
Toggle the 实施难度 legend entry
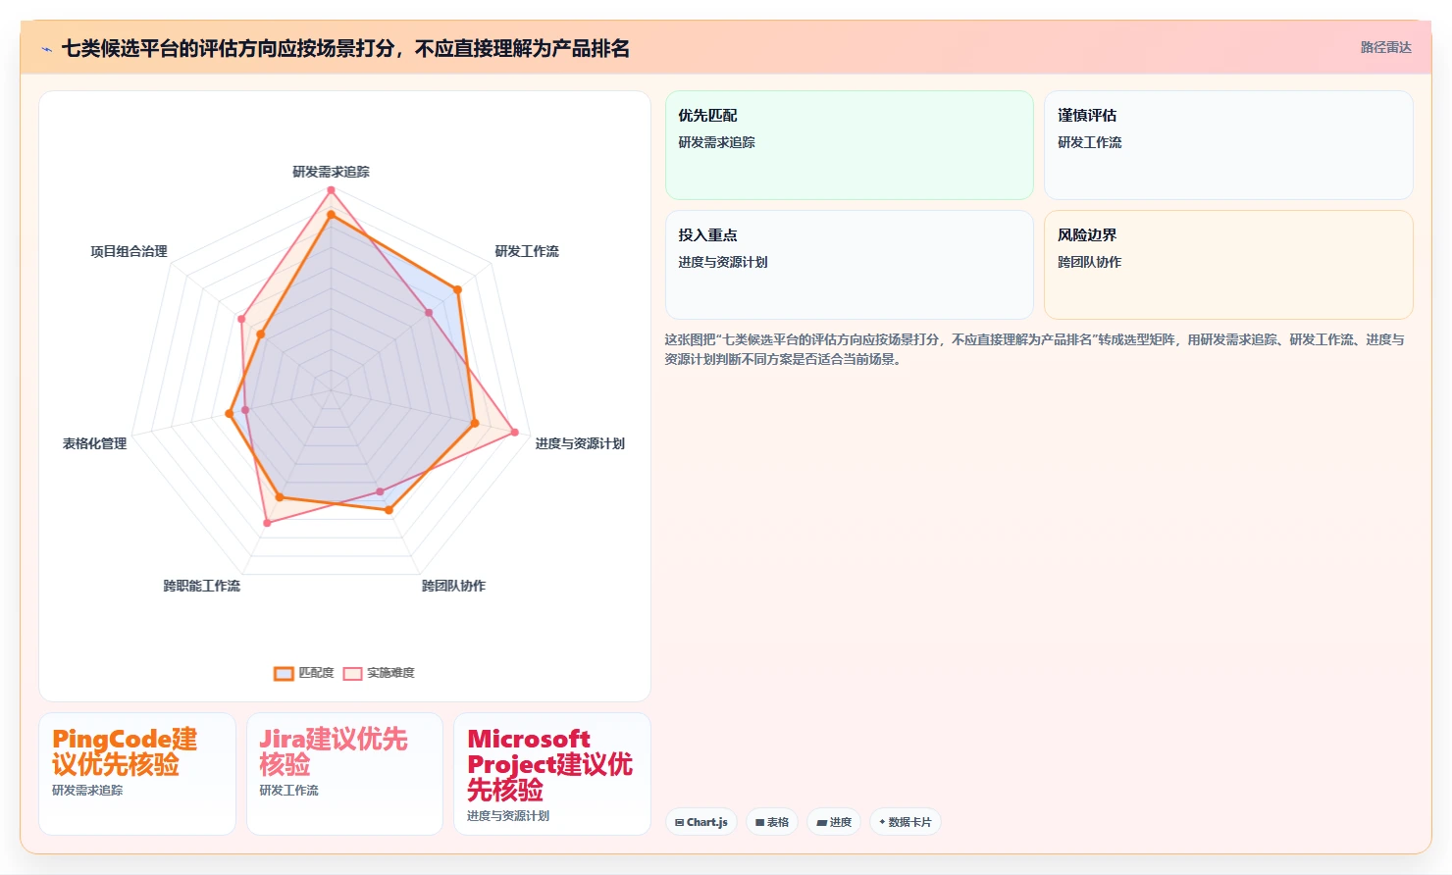pos(379,673)
